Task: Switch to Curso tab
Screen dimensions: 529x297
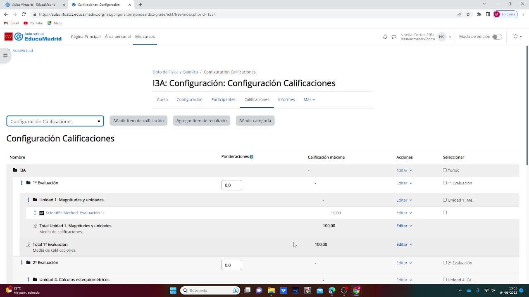Action: click(x=162, y=99)
